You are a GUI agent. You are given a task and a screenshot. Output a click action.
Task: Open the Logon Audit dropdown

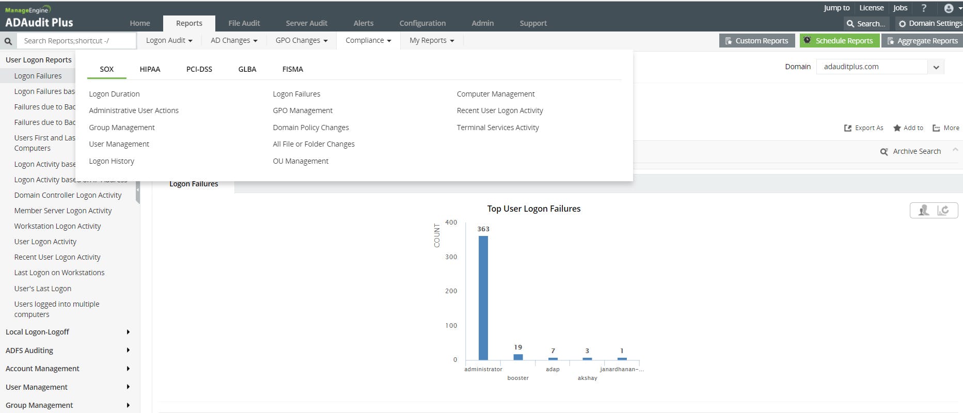(x=169, y=40)
